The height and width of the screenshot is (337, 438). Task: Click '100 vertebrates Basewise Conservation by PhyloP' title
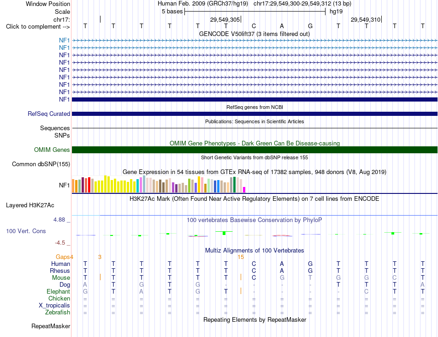(254, 220)
